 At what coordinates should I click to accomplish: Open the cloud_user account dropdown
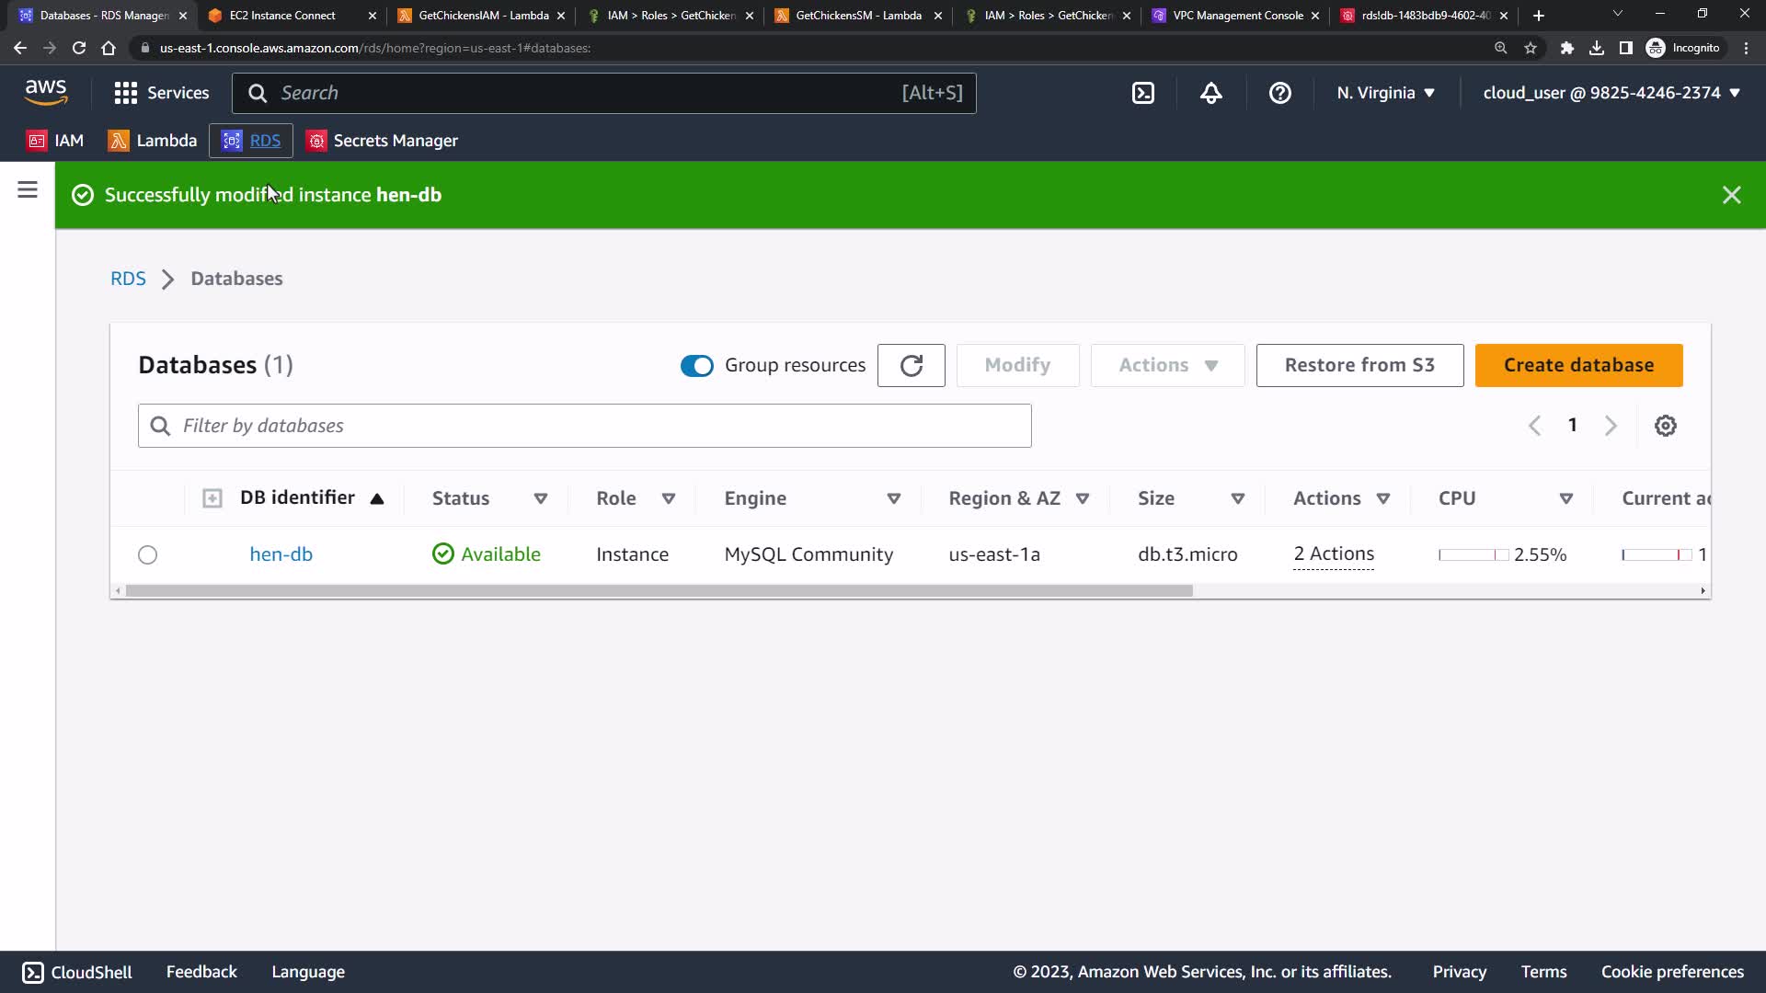(1611, 93)
